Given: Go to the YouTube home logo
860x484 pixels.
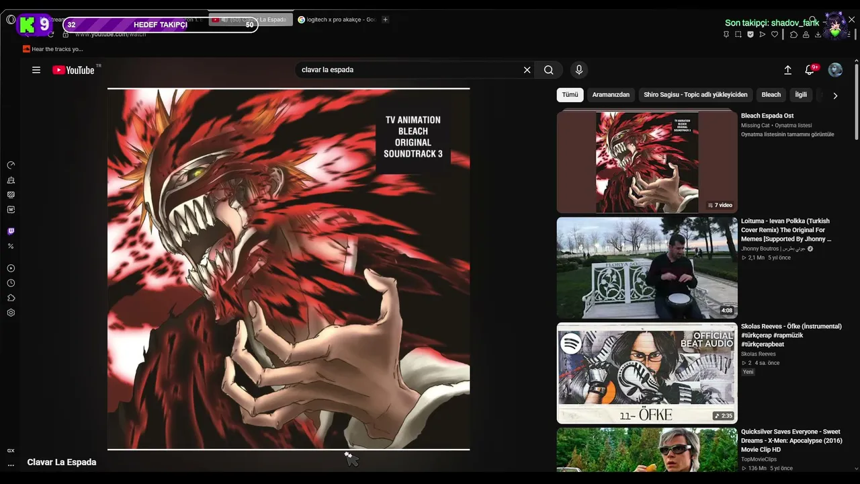Looking at the screenshot, I should 74,70.
